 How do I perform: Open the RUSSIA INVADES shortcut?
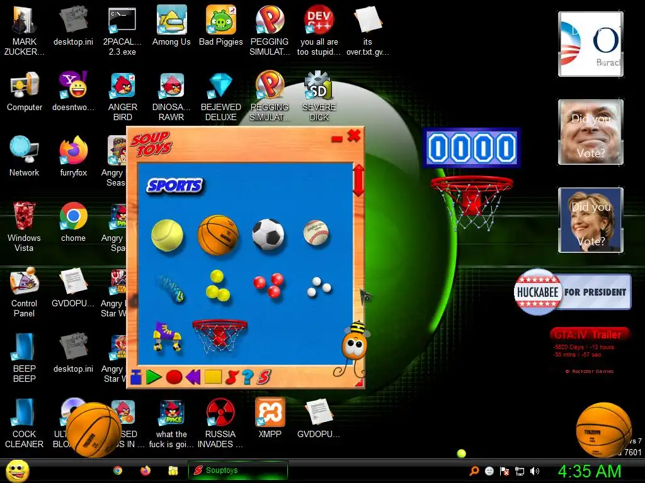(x=220, y=423)
